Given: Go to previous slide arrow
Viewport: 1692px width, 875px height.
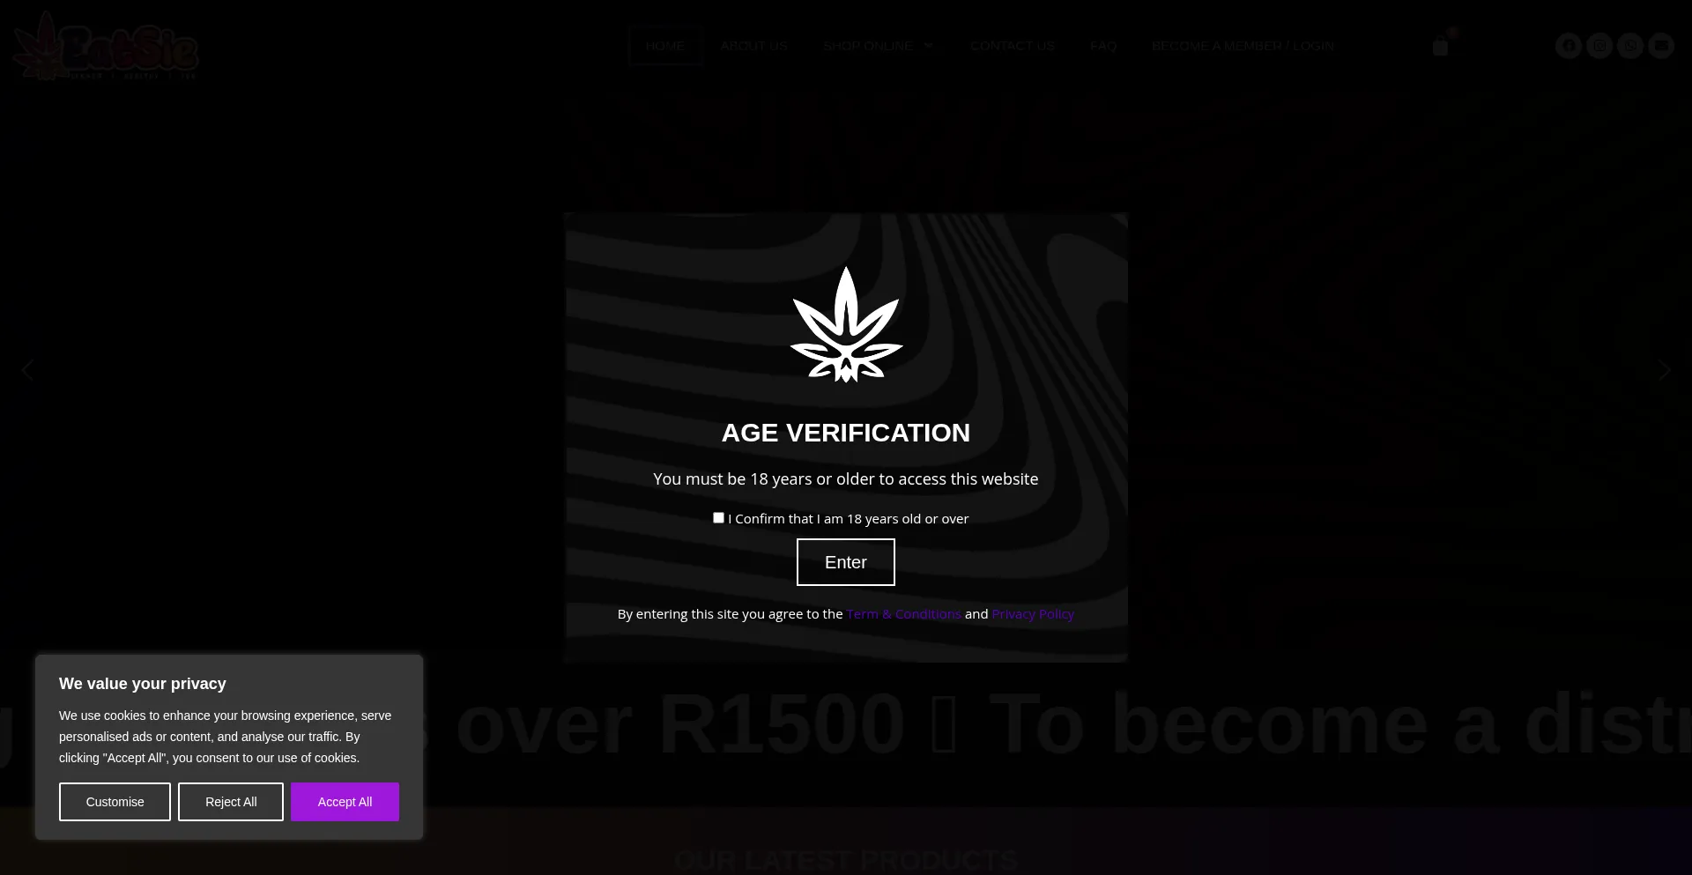Looking at the screenshot, I should (27, 370).
